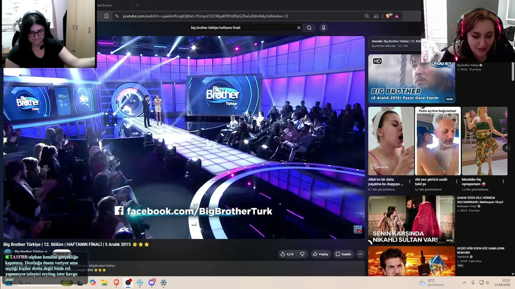Open the göz damlası video thumbnail
515x289 pixels.
pyautogui.click(x=412, y=261)
